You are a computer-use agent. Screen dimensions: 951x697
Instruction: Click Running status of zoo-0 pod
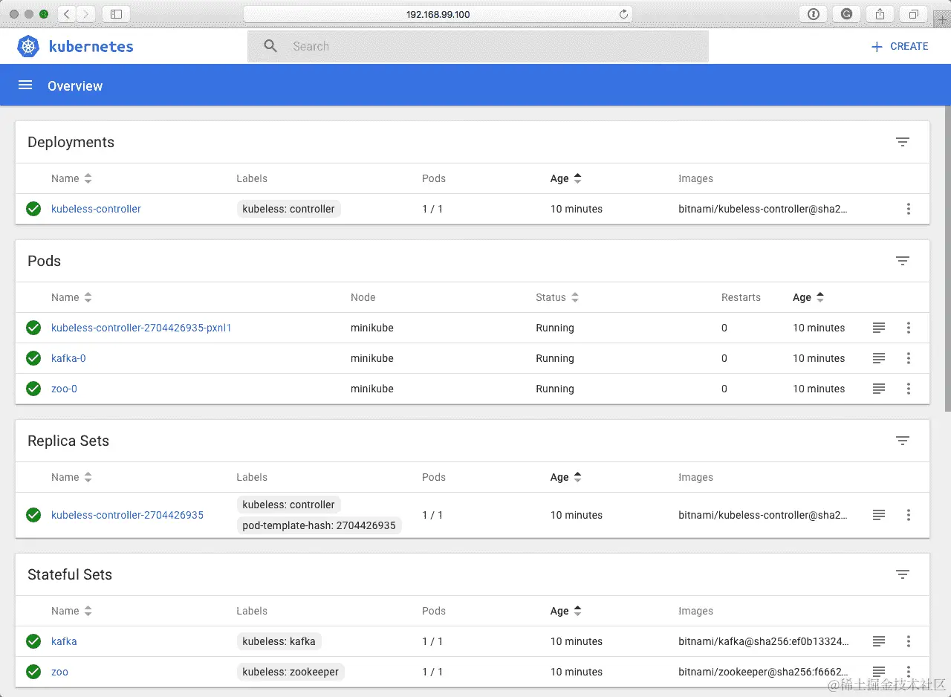tap(555, 389)
